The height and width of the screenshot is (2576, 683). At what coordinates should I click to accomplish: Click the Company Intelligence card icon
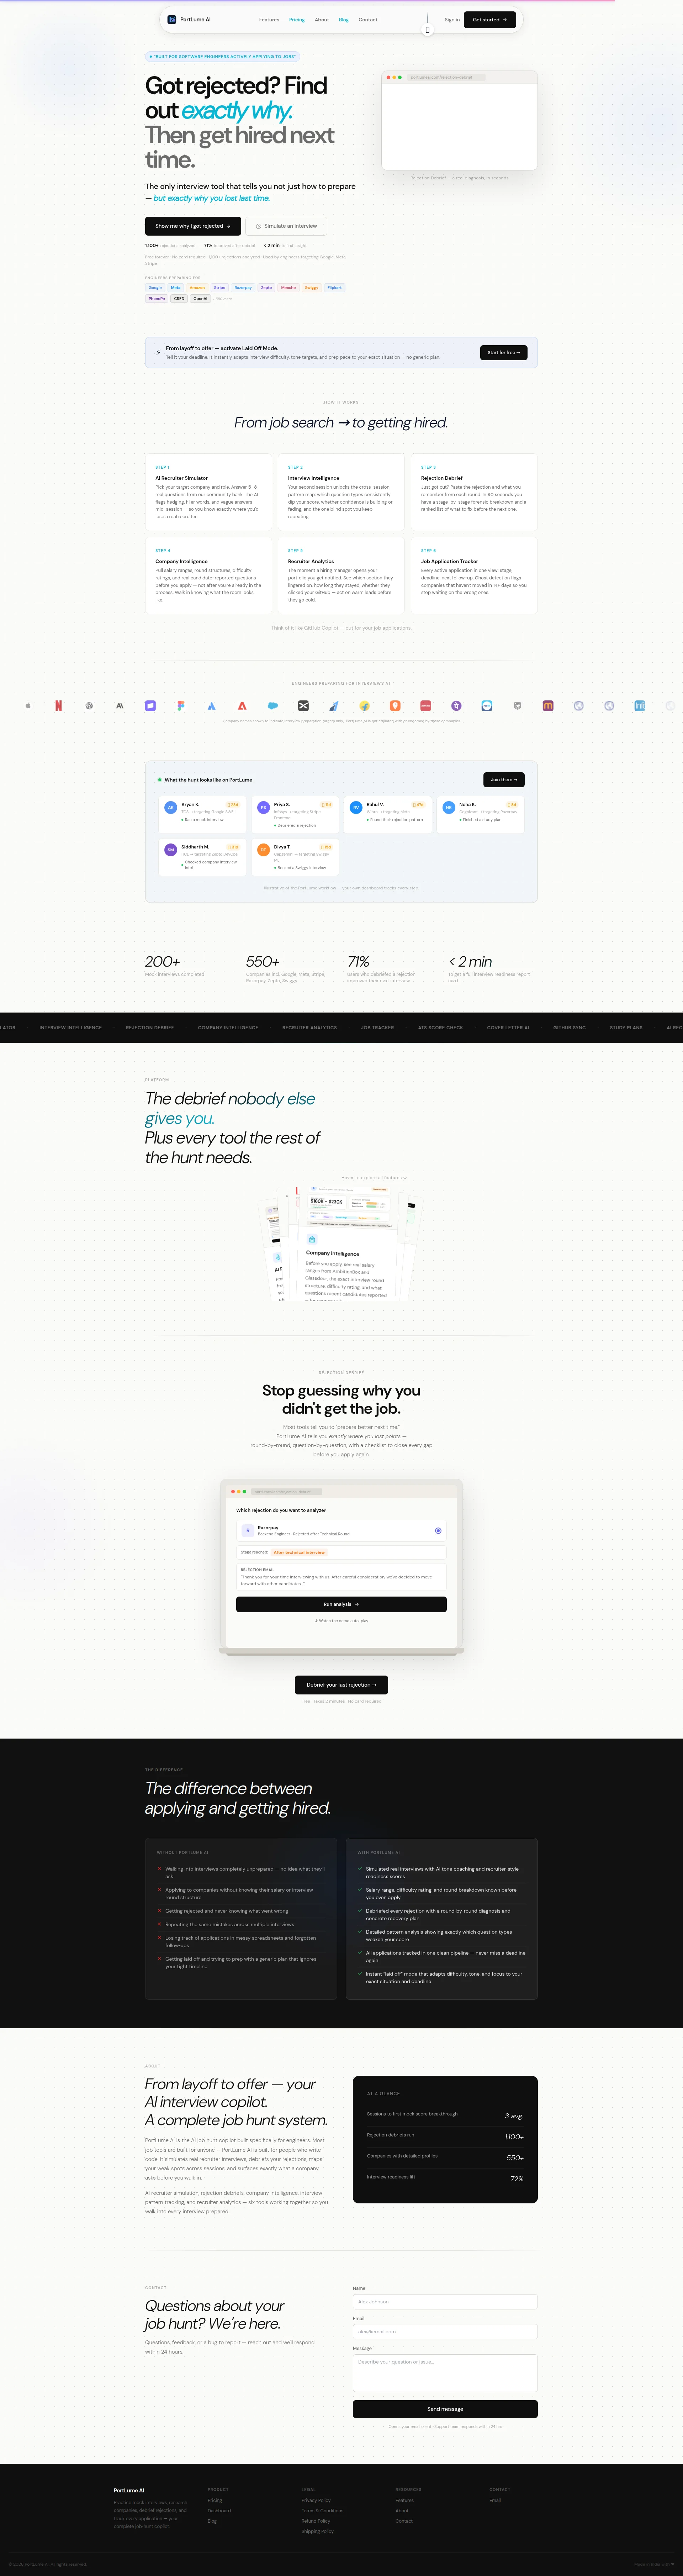[312, 1239]
